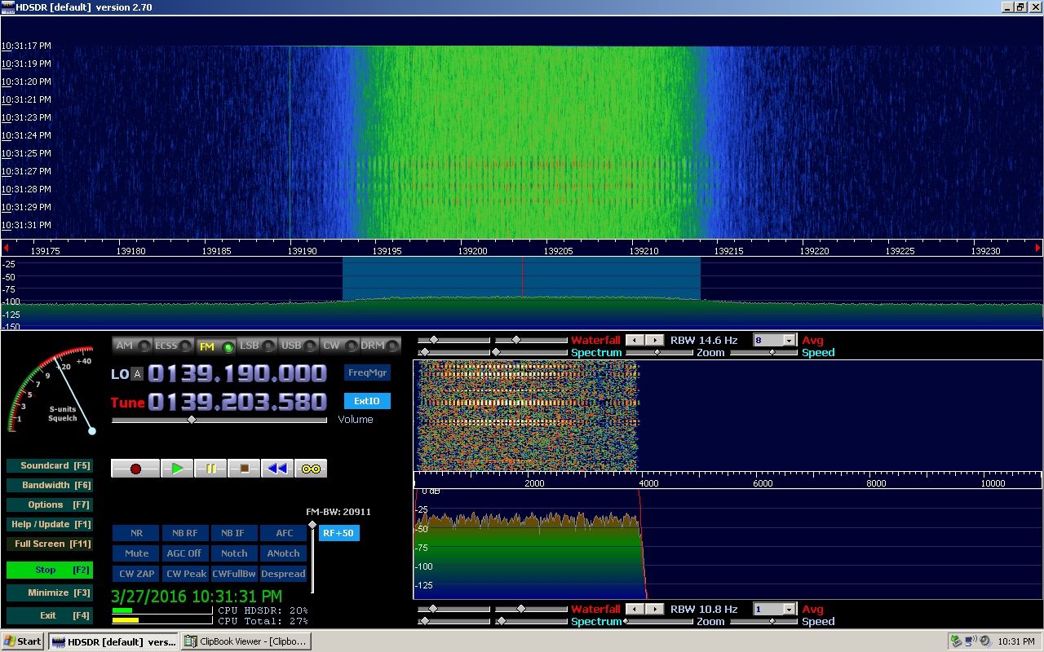Click the S-meter squelch needle knob

[x=92, y=430]
